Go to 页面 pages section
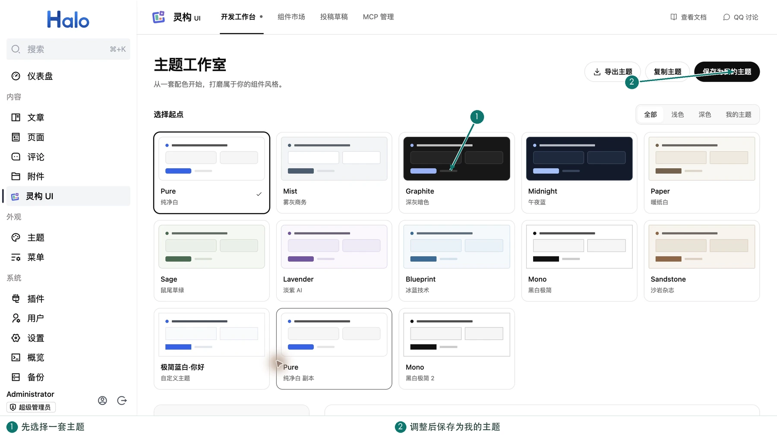Viewport: 777px width, 440px height. pyautogui.click(x=68, y=137)
